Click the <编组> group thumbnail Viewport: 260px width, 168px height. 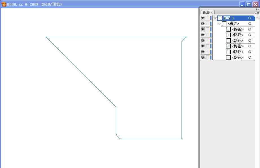click(224, 23)
